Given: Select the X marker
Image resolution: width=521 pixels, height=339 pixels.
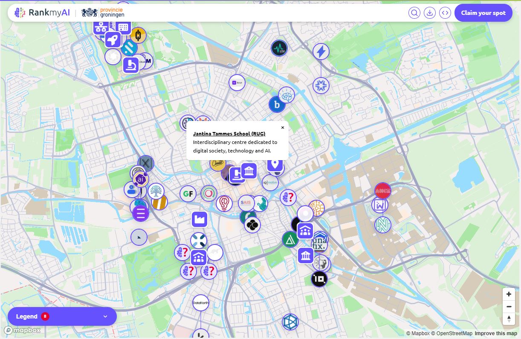Looking at the screenshot, I should coord(146,163).
